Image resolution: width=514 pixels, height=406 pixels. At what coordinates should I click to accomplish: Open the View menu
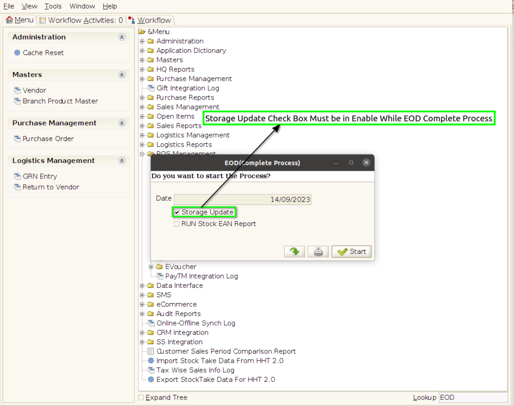[x=29, y=6]
